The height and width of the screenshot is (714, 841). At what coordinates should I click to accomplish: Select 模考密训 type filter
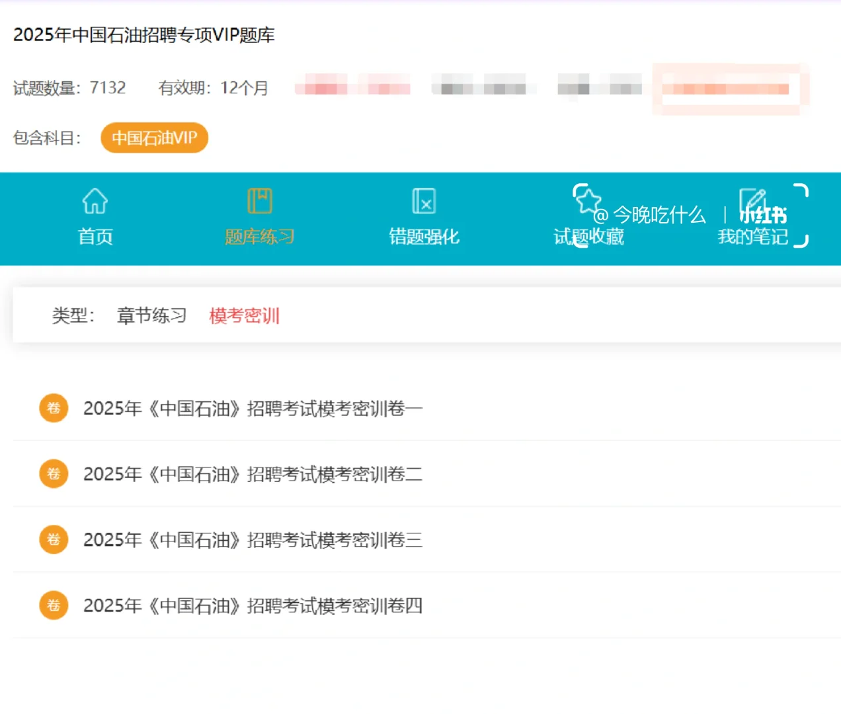[245, 316]
